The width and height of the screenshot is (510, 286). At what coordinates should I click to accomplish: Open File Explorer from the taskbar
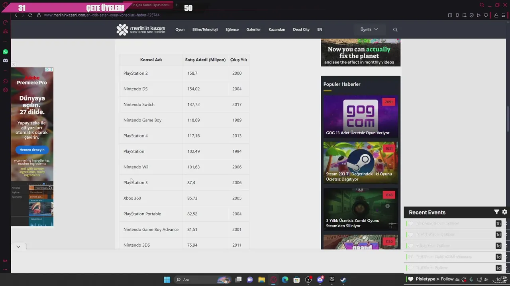point(261,280)
